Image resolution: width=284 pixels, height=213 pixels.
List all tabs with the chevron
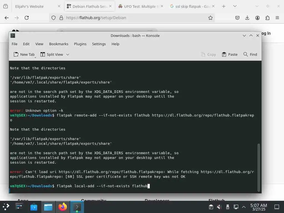(235, 6)
